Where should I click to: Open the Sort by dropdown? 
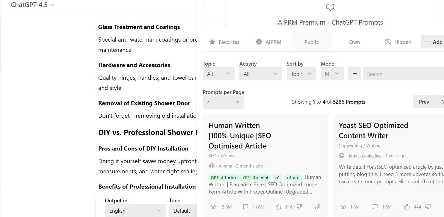tap(301, 74)
